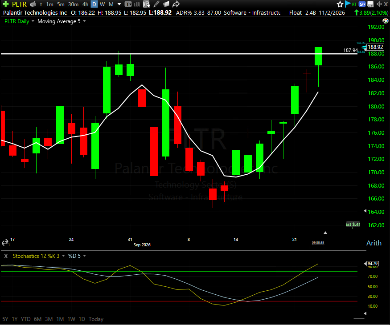Click the small arrow at the bottom of the stochastics scale
The image size is (390, 325).
coord(365,313)
